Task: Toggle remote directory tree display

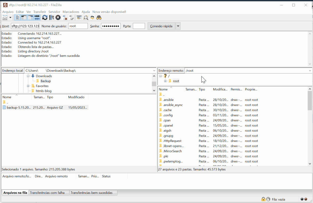Action: click(x=31, y=18)
